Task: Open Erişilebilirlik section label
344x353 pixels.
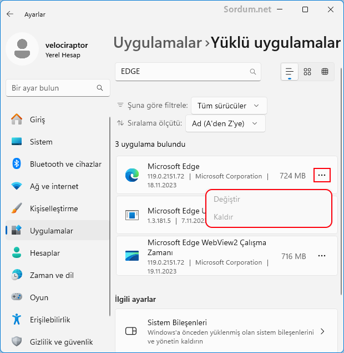Action: pos(50,320)
